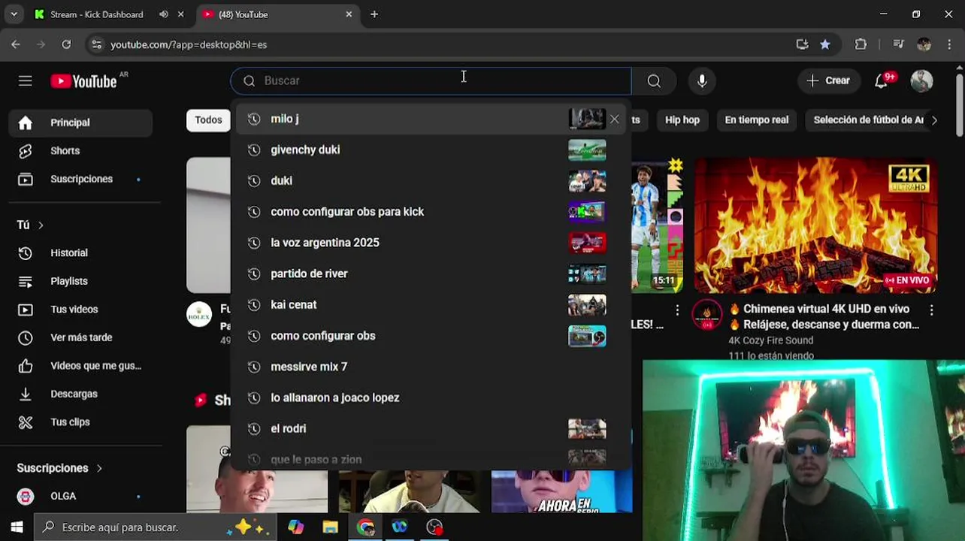Choose the 'el rodri' suggestion
The width and height of the screenshot is (965, 541).
coord(431,428)
